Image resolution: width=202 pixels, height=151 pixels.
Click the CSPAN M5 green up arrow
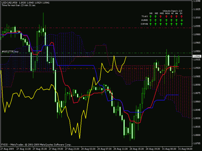(155, 24)
